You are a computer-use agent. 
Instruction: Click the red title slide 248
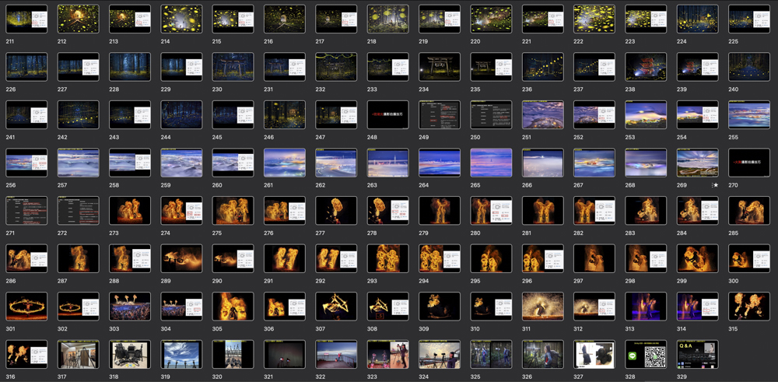coord(387,115)
